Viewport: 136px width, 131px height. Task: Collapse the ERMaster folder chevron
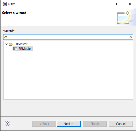pyautogui.click(x=6, y=44)
